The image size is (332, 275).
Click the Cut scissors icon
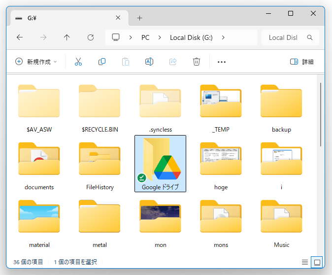pyautogui.click(x=78, y=62)
